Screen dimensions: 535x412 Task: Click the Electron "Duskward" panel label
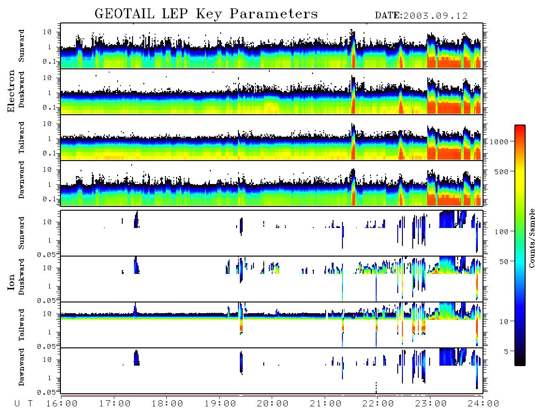(x=22, y=89)
